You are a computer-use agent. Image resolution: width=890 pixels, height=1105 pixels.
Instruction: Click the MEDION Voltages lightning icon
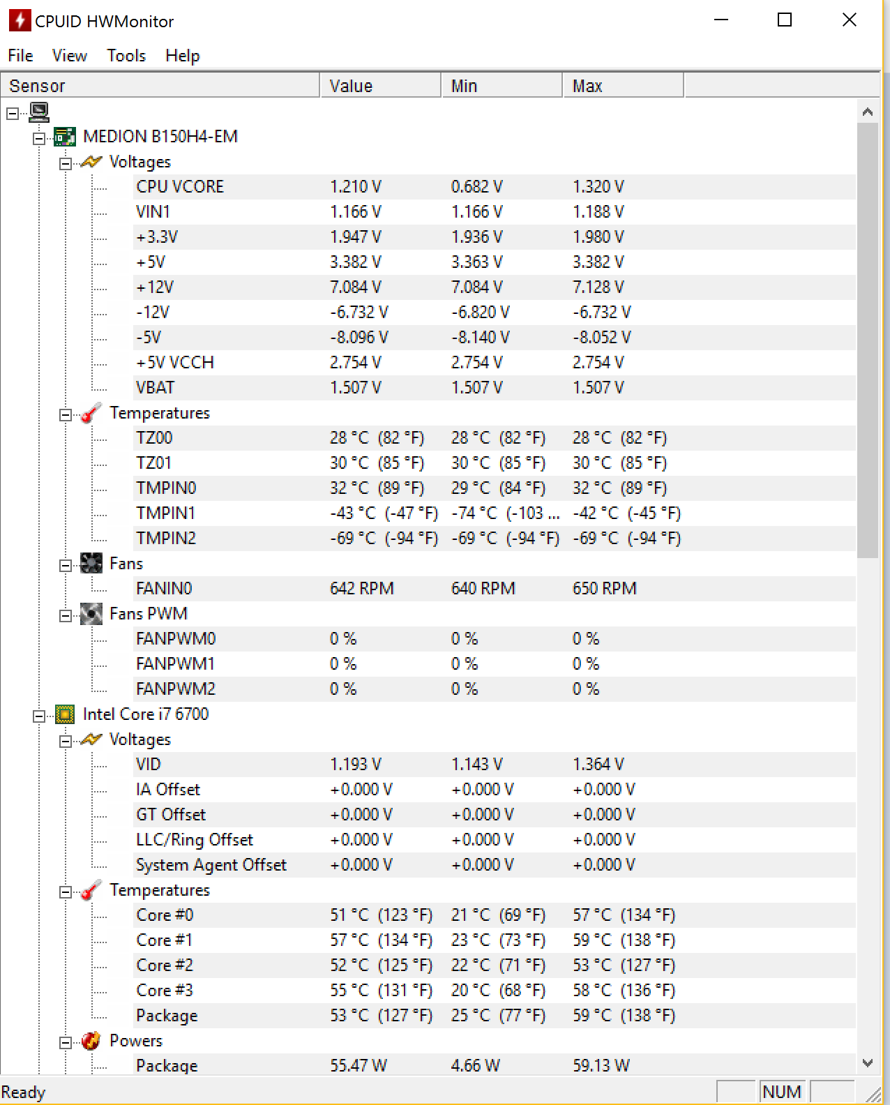point(91,162)
